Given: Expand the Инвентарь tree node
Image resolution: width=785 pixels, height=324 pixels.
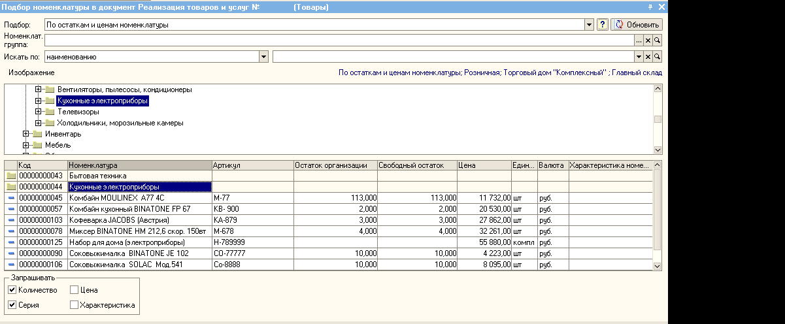Looking at the screenshot, I should coord(26,134).
